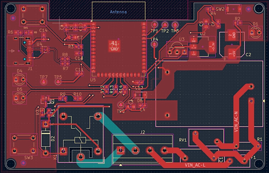Click the R10 reference label
This screenshot has width=269, height=173.
coord(78,94)
